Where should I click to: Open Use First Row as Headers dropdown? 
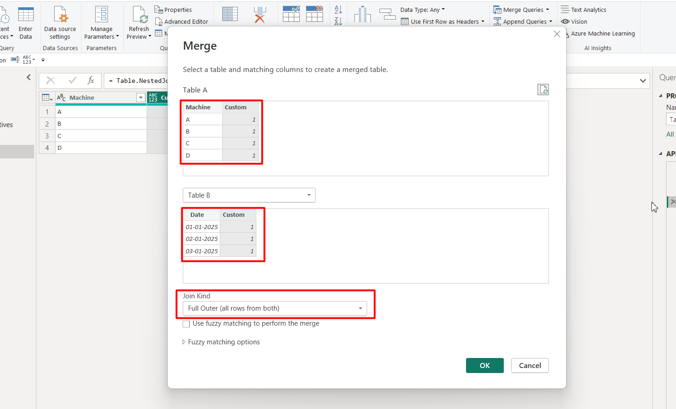[443, 21]
